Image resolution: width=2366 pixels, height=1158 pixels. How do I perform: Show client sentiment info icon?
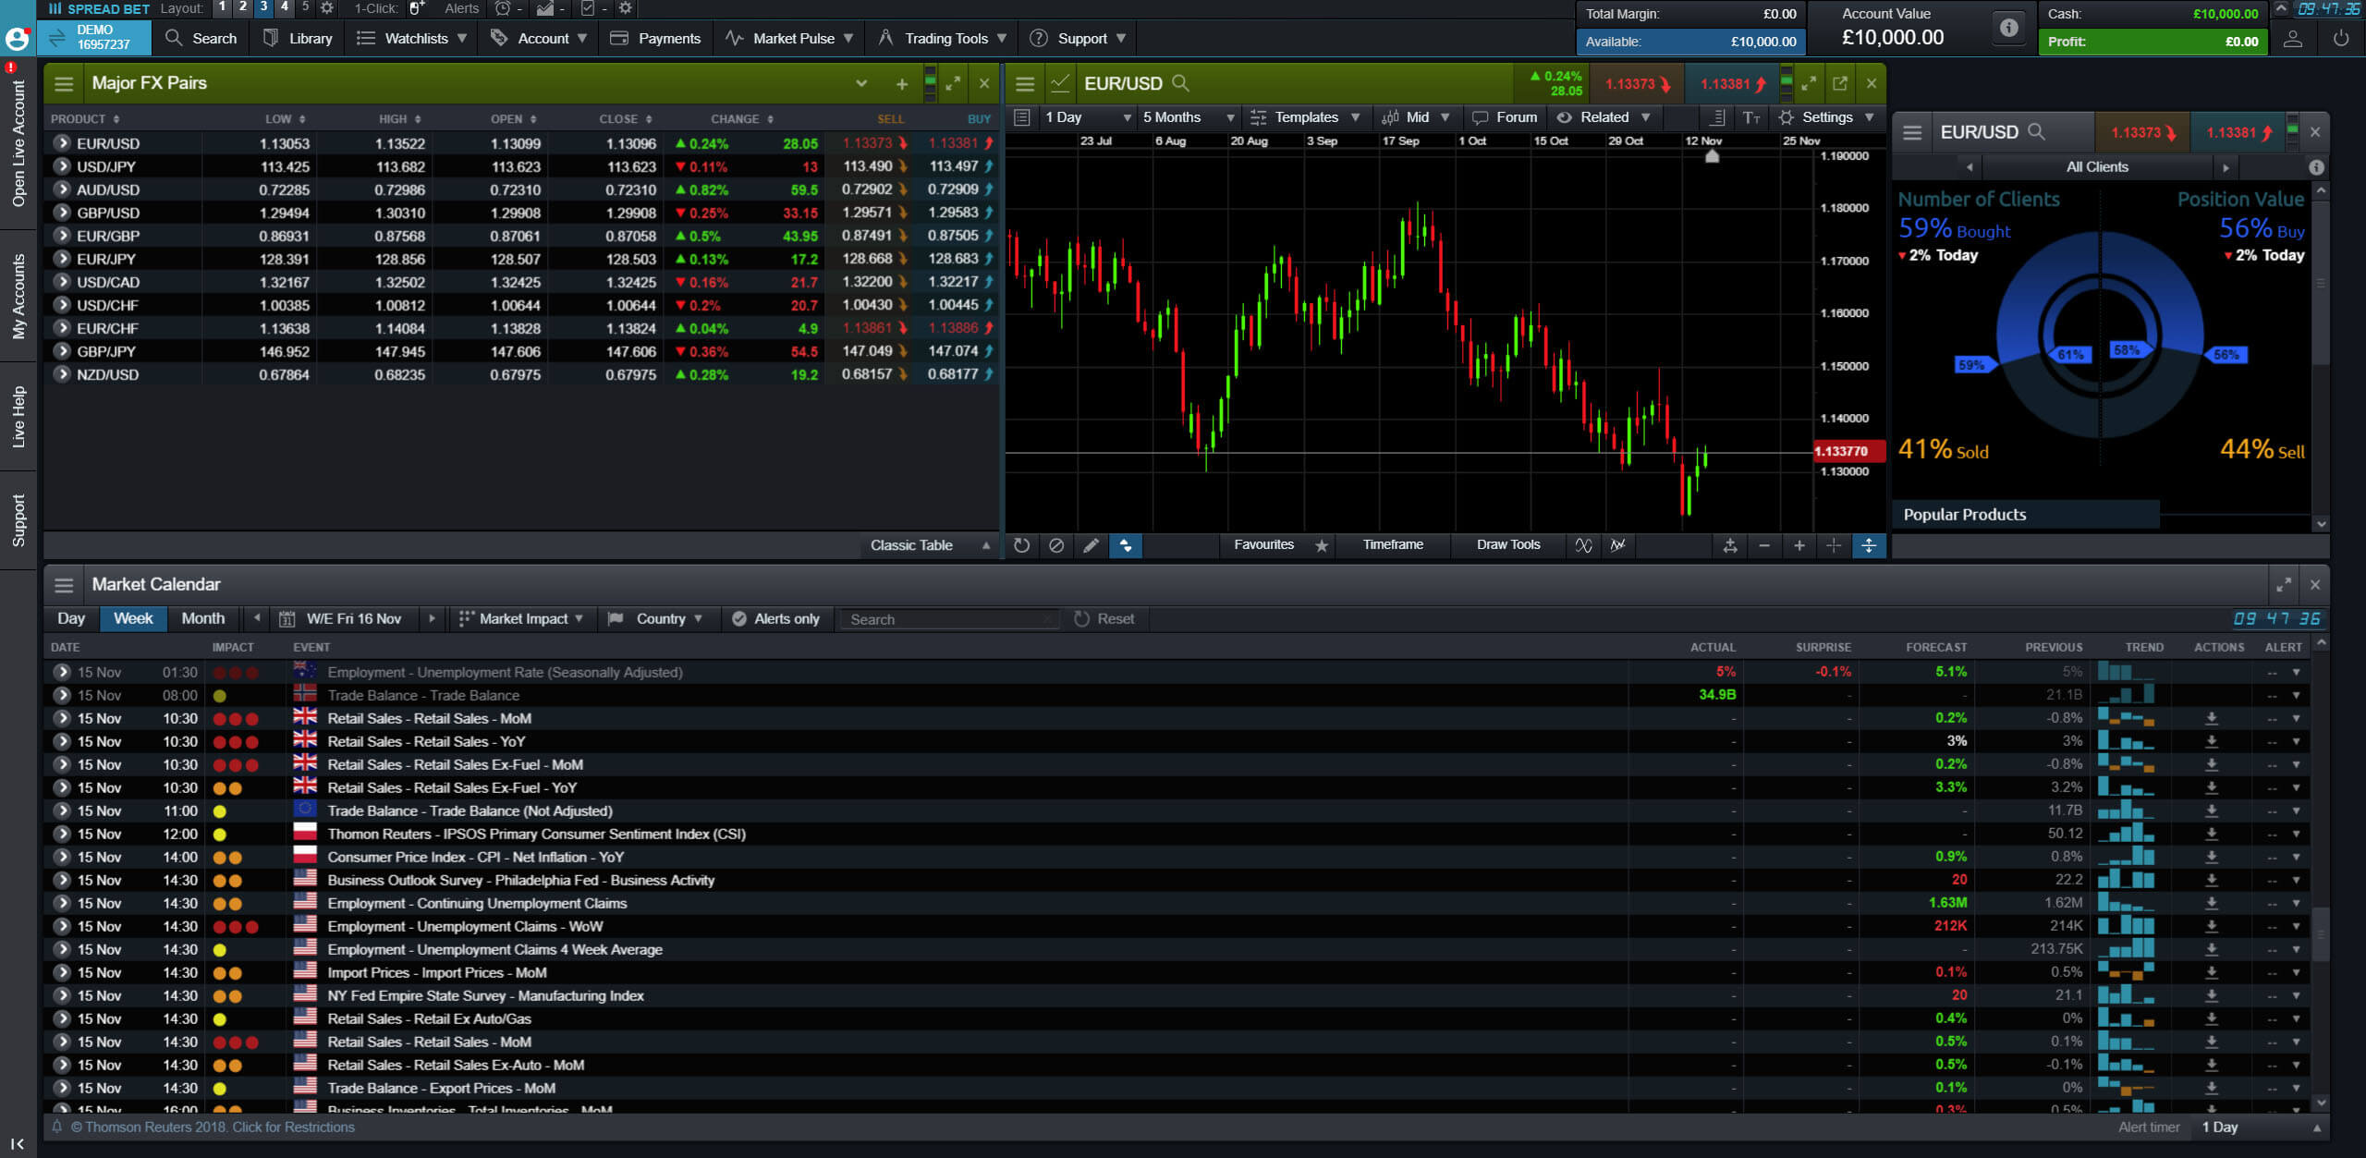2316,167
